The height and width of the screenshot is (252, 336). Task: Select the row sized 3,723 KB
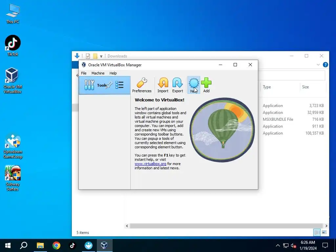(293, 106)
